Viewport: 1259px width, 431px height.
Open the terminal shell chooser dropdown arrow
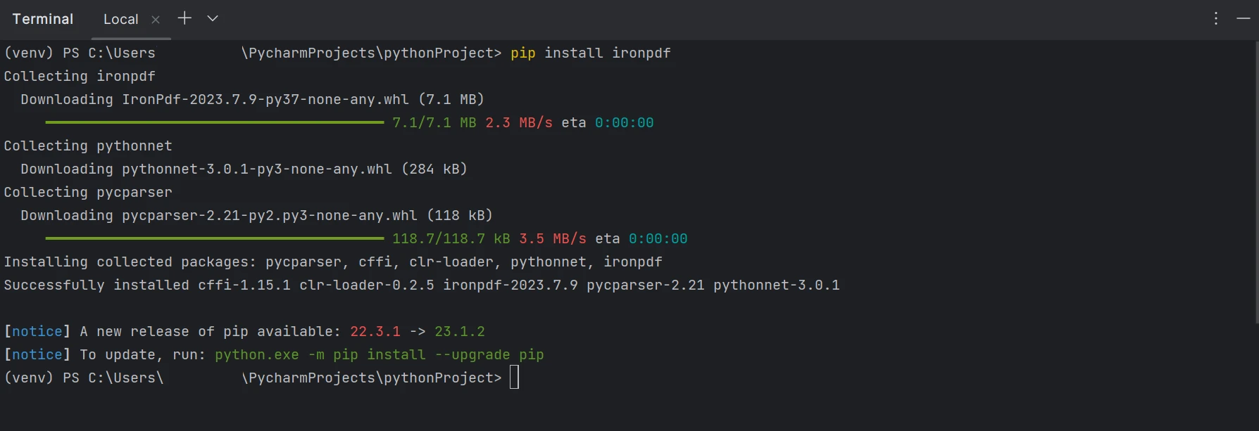pos(213,18)
